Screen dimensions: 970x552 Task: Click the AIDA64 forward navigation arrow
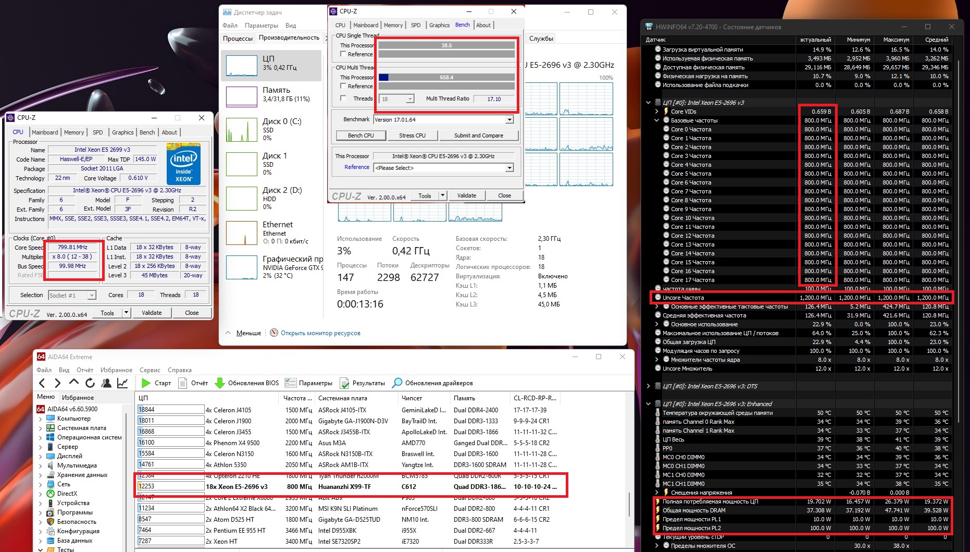click(x=57, y=383)
